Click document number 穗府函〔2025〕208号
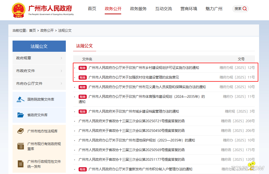This screenshot has width=269, height=174. 238,121
